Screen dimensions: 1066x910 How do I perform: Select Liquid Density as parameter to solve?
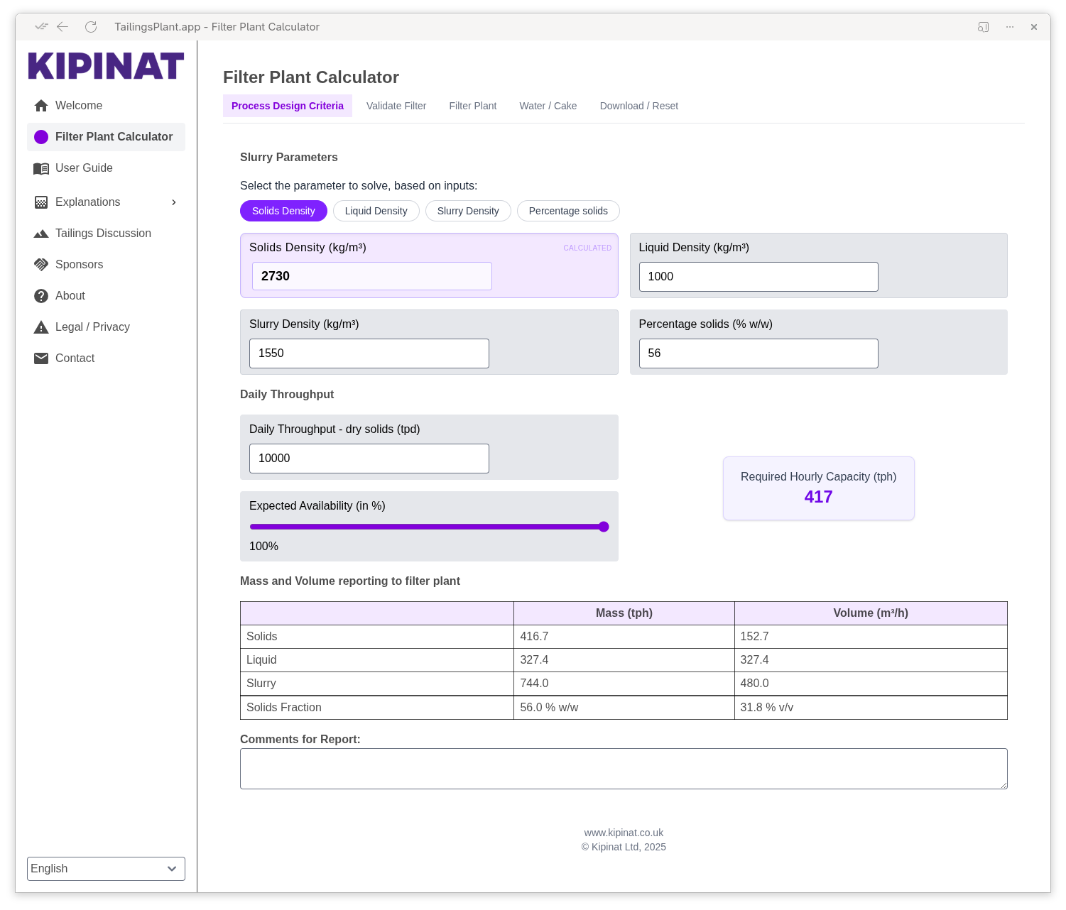click(376, 211)
